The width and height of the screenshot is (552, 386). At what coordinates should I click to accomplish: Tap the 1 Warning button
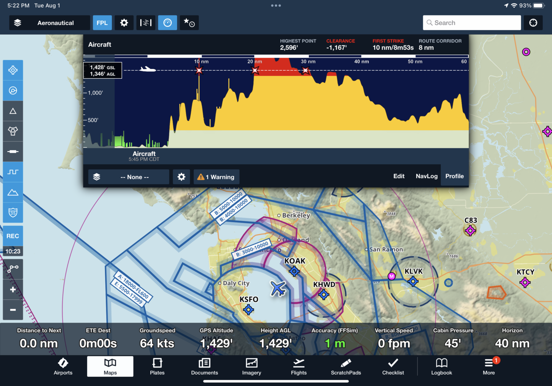pos(216,177)
